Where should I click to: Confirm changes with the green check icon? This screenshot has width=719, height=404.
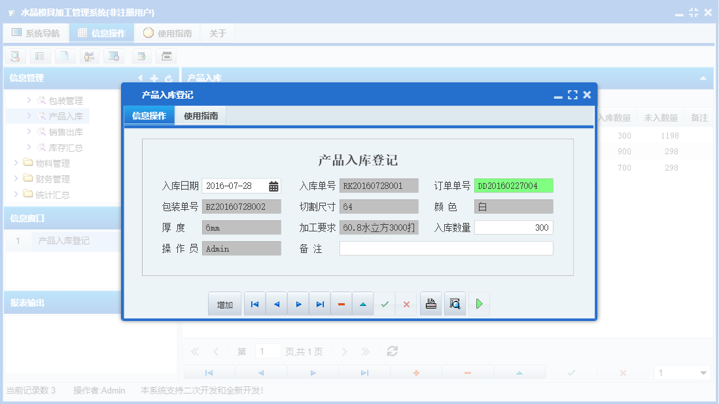point(385,303)
